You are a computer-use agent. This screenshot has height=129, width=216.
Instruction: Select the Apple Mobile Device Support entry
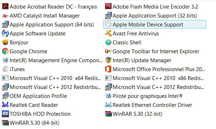(x=154, y=24)
